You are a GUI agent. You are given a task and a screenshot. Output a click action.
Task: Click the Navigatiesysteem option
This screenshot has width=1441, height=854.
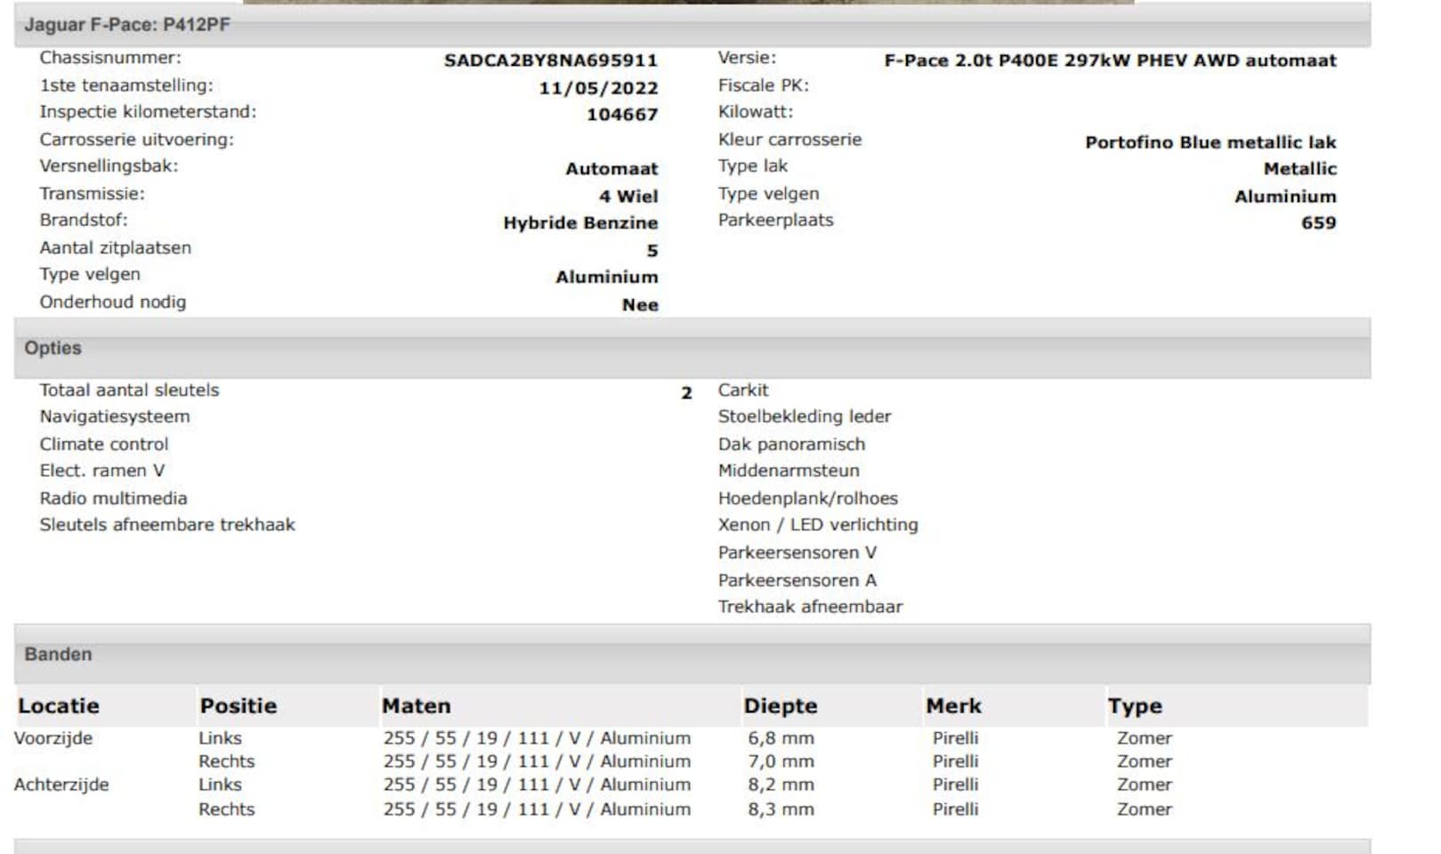[115, 416]
